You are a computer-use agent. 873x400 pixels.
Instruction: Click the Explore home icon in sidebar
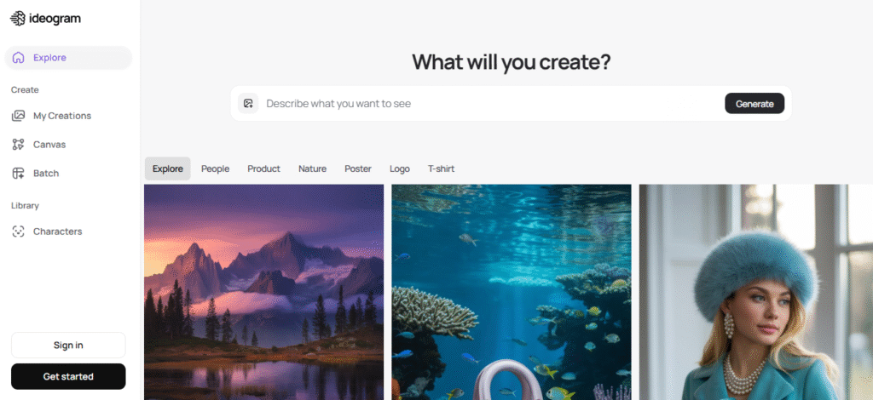[19, 58]
